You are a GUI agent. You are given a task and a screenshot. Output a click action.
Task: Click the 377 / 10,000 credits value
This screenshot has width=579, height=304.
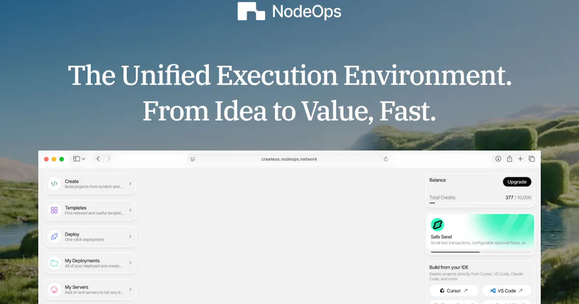pos(518,197)
